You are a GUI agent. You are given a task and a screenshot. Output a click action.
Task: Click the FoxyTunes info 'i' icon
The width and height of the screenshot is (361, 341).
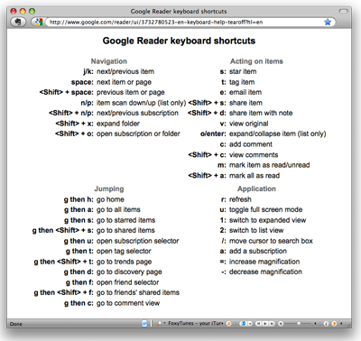326,324
